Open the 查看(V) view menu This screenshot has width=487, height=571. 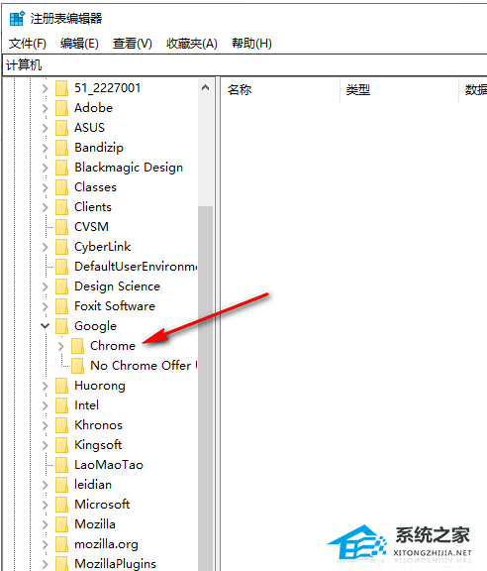pyautogui.click(x=133, y=44)
